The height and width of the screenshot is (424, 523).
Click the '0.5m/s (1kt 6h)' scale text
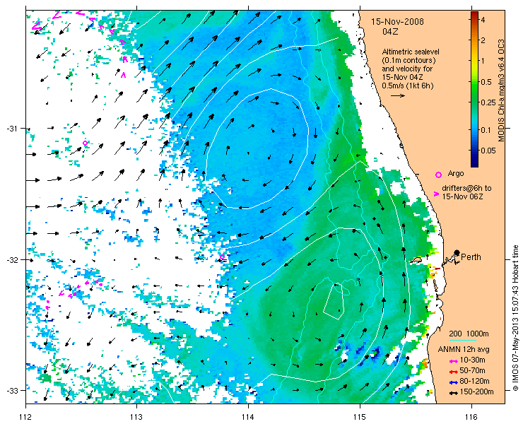pos(408,86)
